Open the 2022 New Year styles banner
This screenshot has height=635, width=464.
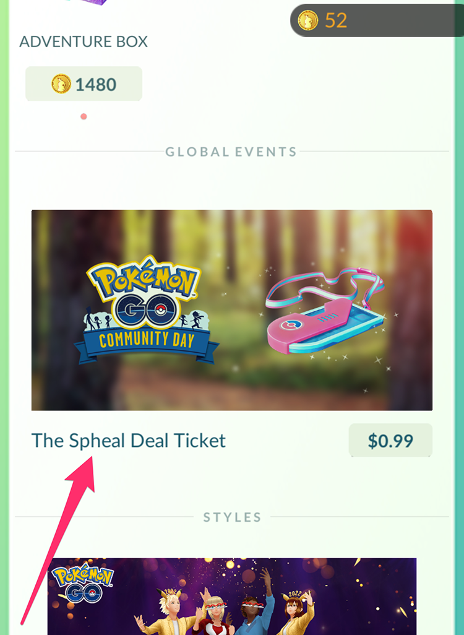232,597
